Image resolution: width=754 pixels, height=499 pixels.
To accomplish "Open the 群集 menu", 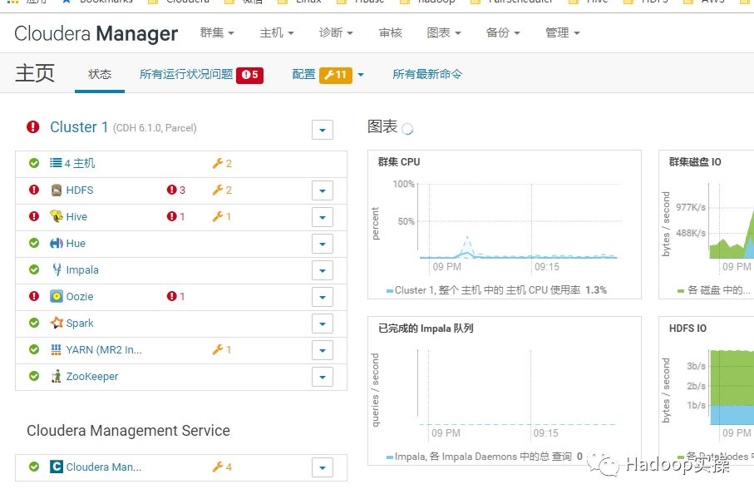I will point(217,32).
